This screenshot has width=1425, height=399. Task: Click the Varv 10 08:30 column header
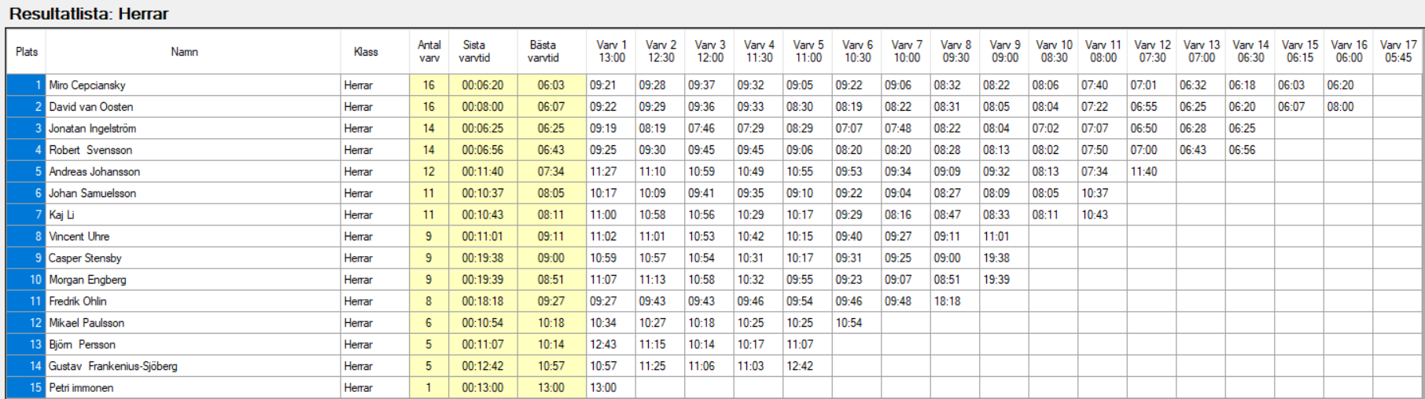point(1053,52)
